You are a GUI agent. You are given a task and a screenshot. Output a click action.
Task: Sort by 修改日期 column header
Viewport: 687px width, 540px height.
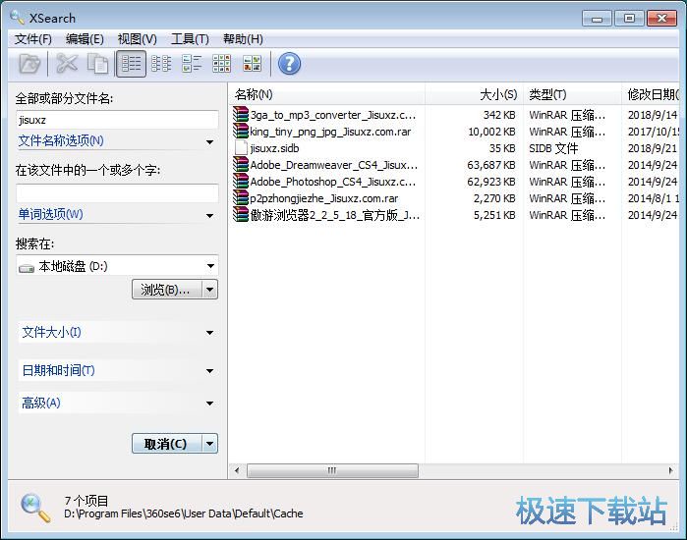(651, 94)
